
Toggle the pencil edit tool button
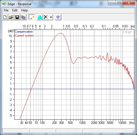[32, 17]
